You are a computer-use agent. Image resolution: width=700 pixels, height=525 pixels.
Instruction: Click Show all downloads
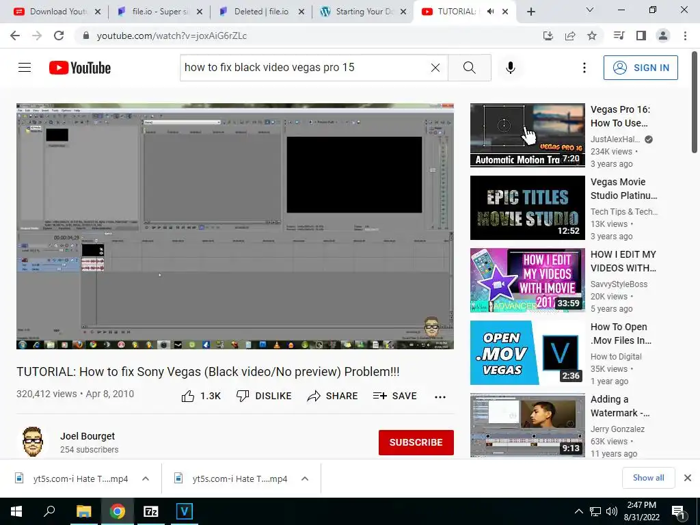point(648,478)
